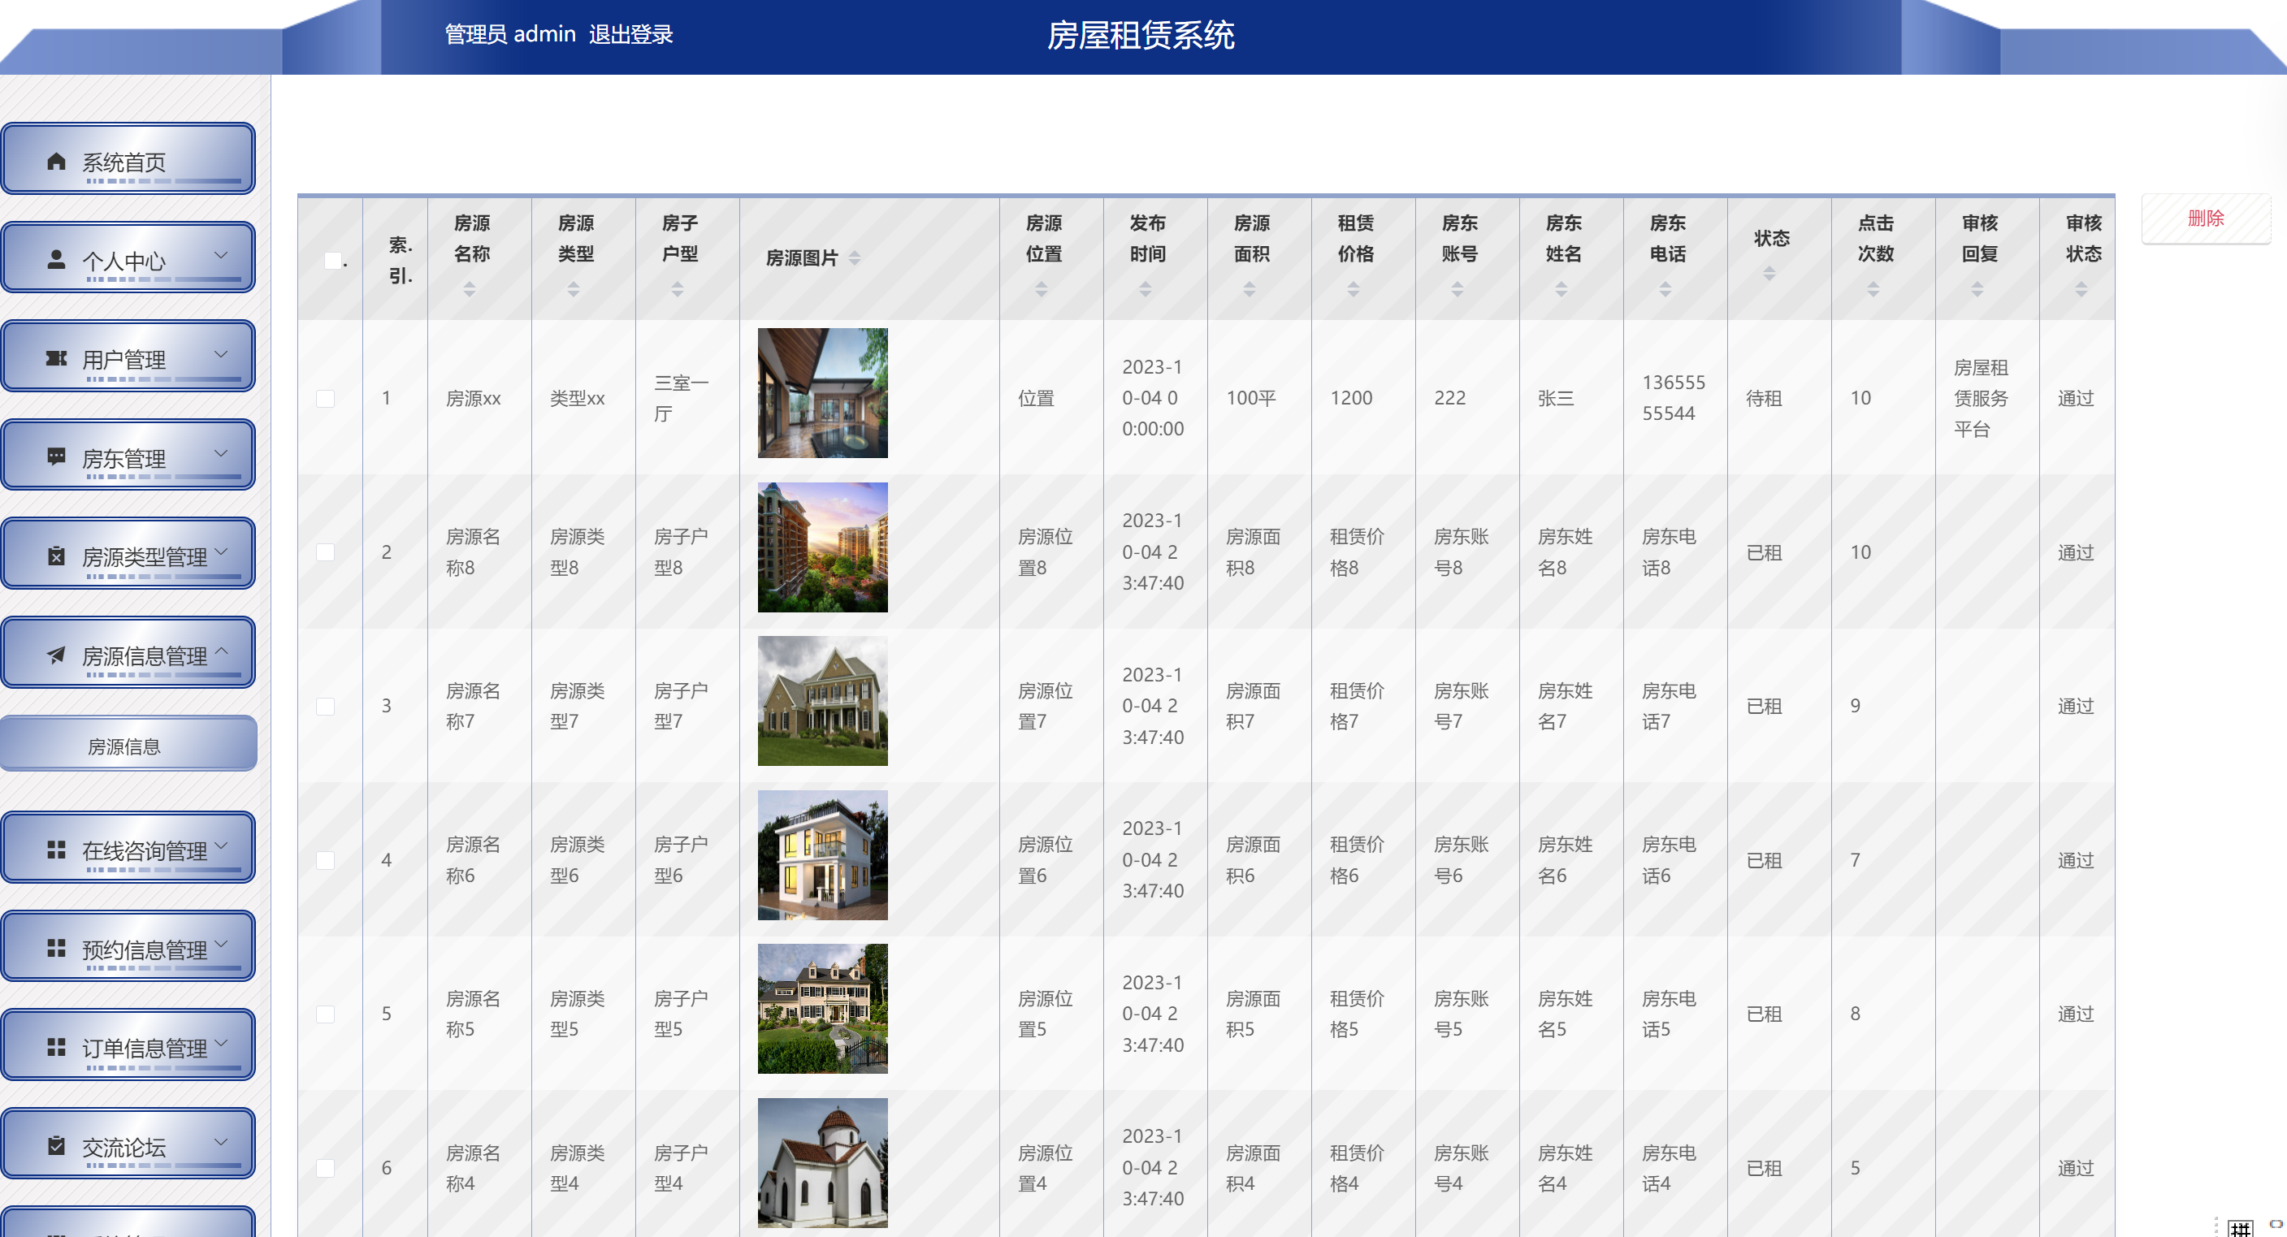Expand the 预约信息管理 menu chevron
The width and height of the screenshot is (2287, 1237).
point(222,944)
